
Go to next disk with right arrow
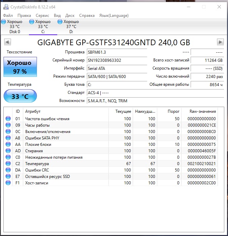[x=220, y=42]
